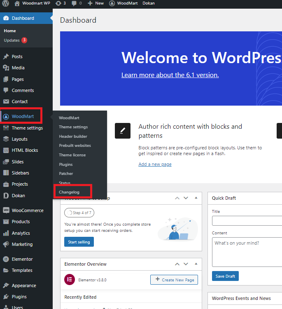Move WooCommerce Setup widget down
282x309 pixels.
pos(186,198)
